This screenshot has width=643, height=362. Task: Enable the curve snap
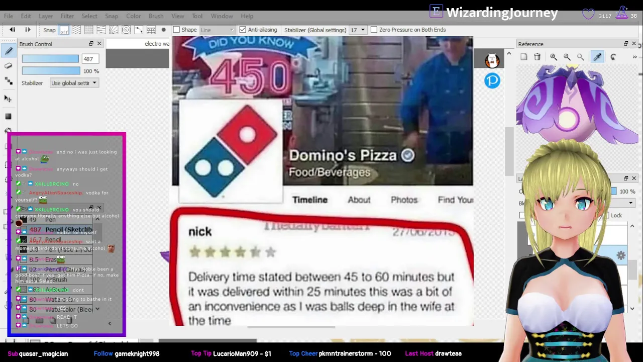pyautogui.click(x=139, y=30)
